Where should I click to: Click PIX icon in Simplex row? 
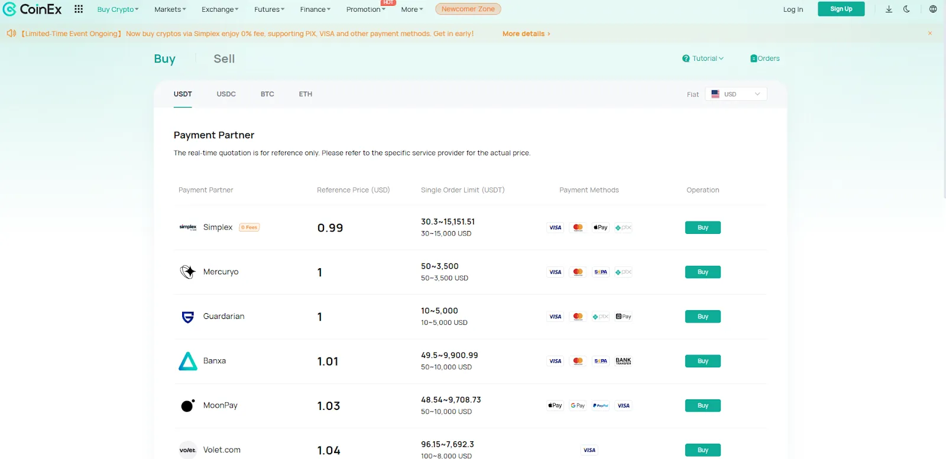coord(623,227)
